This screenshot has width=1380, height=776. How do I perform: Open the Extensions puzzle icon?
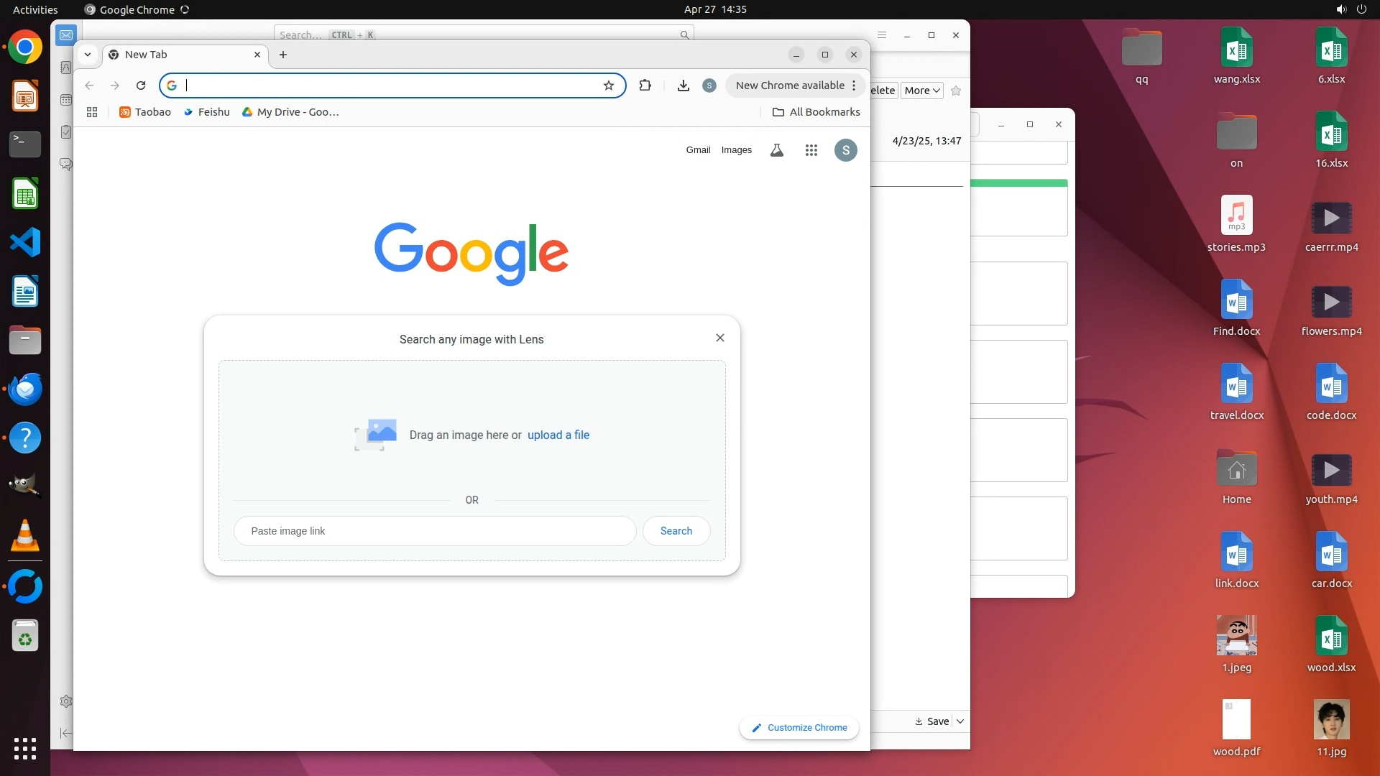coord(645,86)
